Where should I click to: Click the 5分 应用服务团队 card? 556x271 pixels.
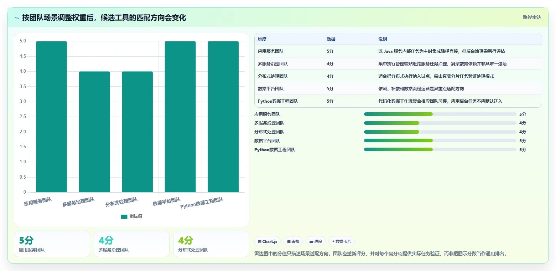52,244
